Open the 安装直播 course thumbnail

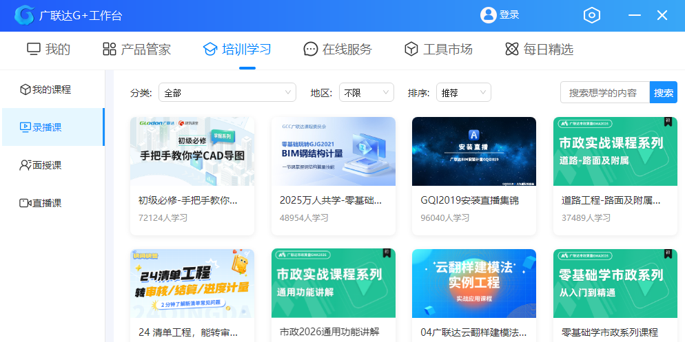point(474,151)
